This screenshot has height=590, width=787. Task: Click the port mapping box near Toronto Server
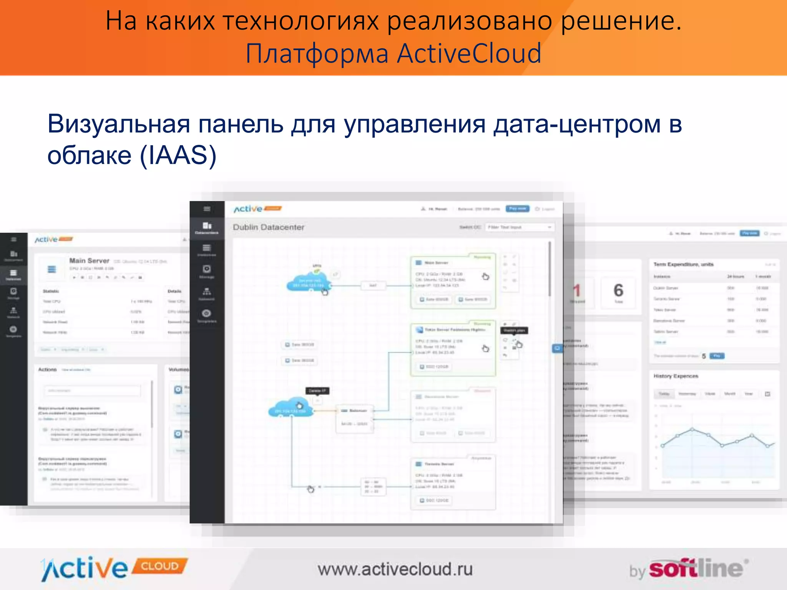tap(373, 487)
